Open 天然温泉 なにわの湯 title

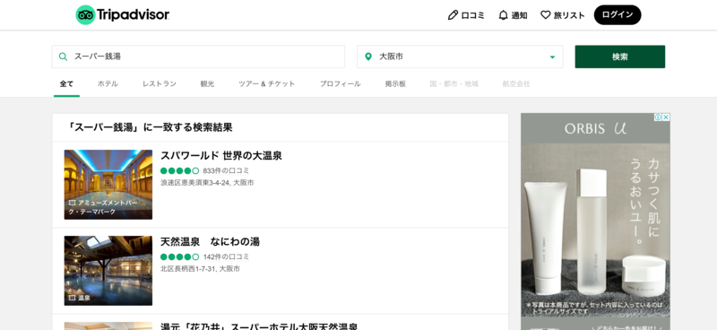pyautogui.click(x=211, y=241)
